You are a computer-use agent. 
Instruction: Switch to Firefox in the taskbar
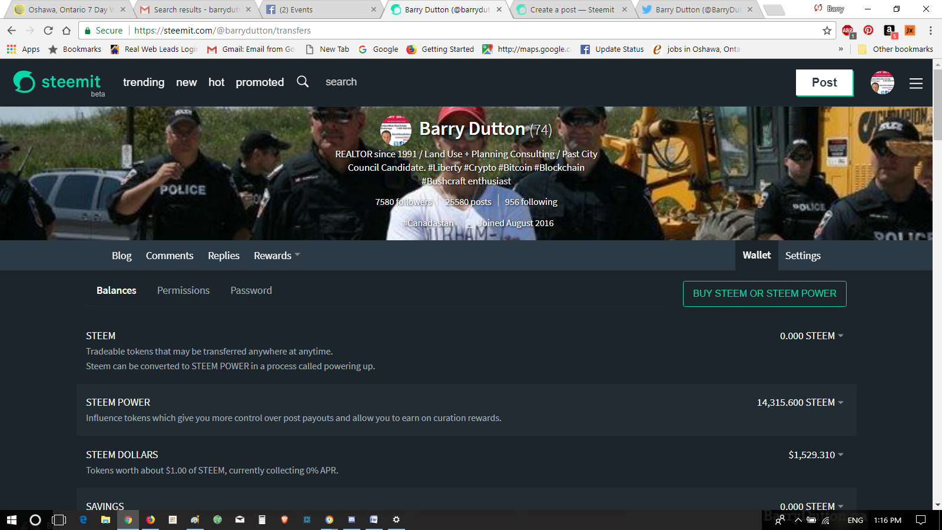click(x=151, y=519)
